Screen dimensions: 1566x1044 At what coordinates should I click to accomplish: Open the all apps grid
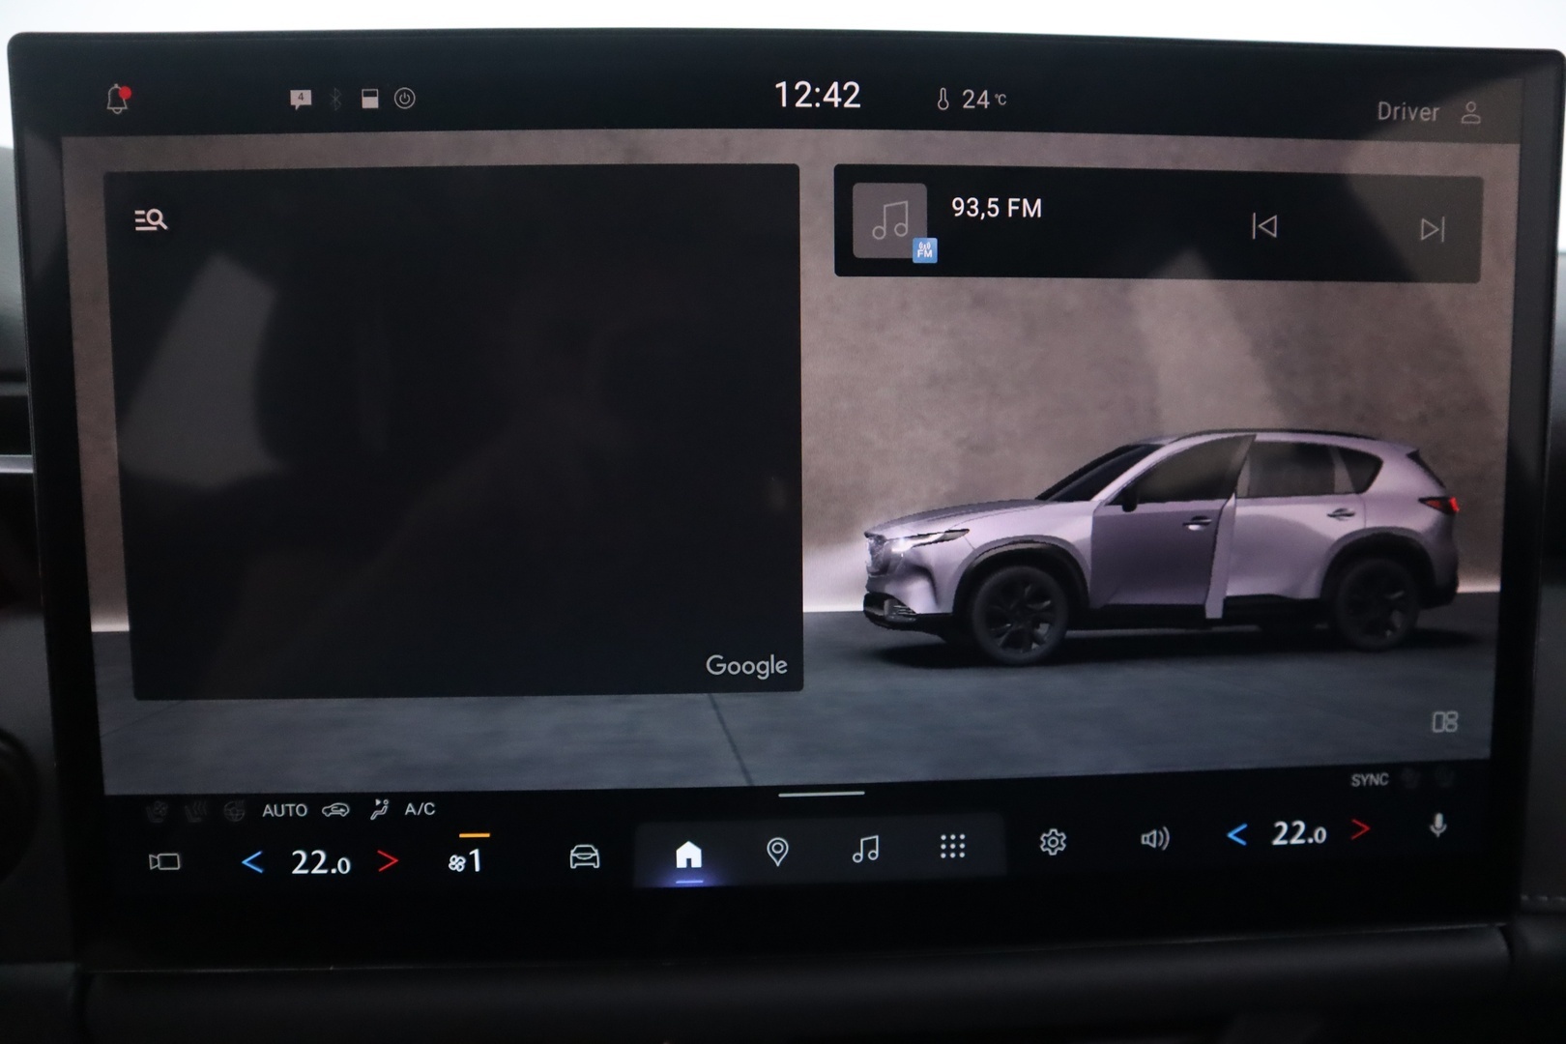pyautogui.click(x=952, y=847)
